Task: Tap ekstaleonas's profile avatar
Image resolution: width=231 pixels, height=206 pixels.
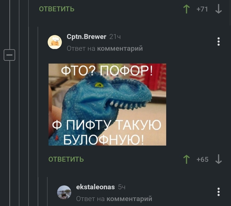Action: [64, 192]
